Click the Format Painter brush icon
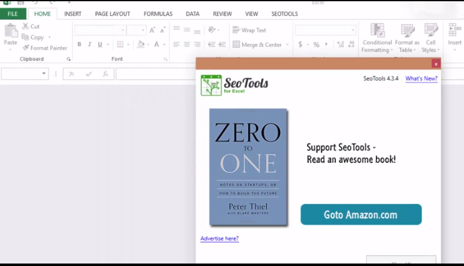The image size is (464, 266). (26, 48)
